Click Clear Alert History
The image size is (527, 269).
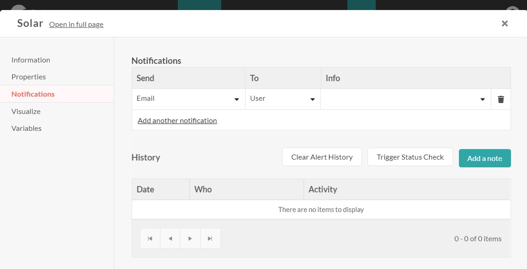pyautogui.click(x=322, y=157)
